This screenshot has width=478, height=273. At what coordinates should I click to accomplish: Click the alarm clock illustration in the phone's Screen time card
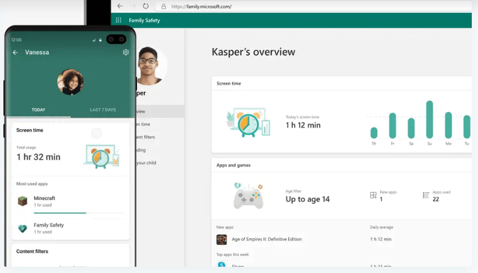[x=101, y=156]
